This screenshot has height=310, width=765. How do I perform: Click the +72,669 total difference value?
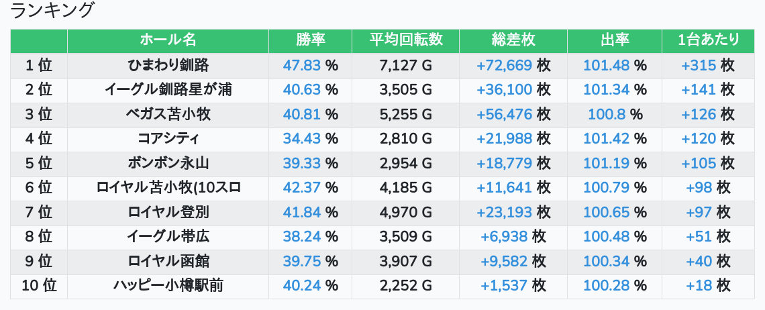tap(504, 65)
